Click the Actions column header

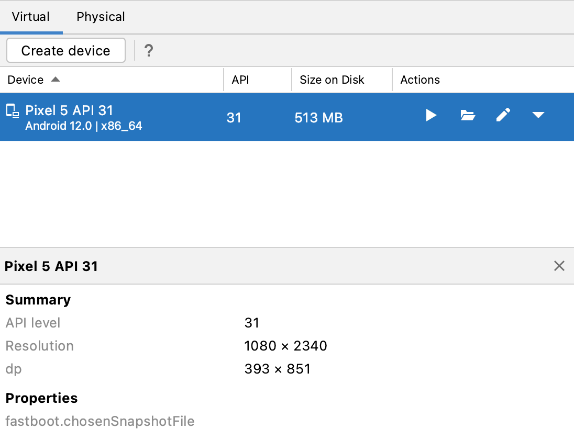(420, 80)
